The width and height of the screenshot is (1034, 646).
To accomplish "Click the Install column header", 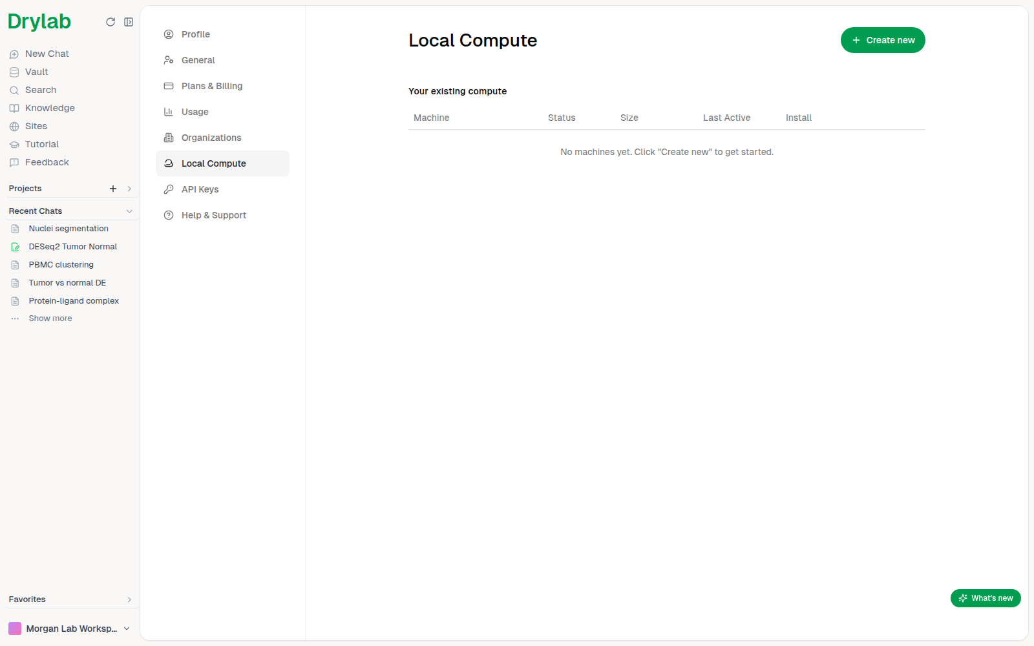I will pyautogui.click(x=799, y=118).
